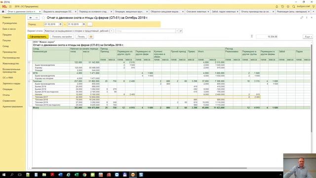Open Task View on taskbar
This screenshot has width=316, height=178.
[20, 175]
